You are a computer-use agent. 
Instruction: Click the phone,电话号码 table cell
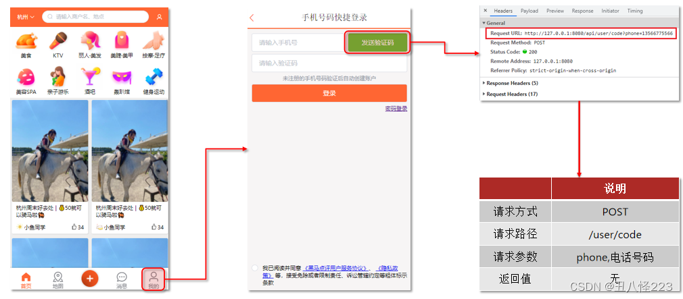pyautogui.click(x=615, y=257)
